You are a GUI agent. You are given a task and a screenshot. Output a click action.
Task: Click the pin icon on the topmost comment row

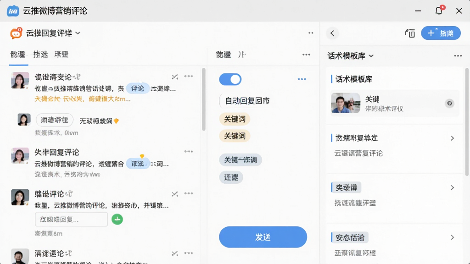(x=175, y=77)
